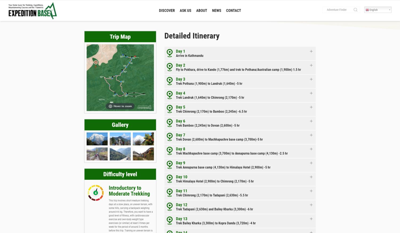This screenshot has height=233, width=400.
Task: Click the Hover to zoom icon on map
Action: [110, 106]
